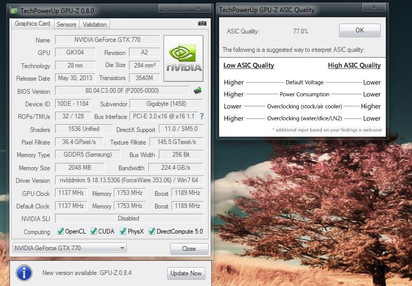Click the Memory field in Default Clock row
The image size is (412, 286).
130,206
